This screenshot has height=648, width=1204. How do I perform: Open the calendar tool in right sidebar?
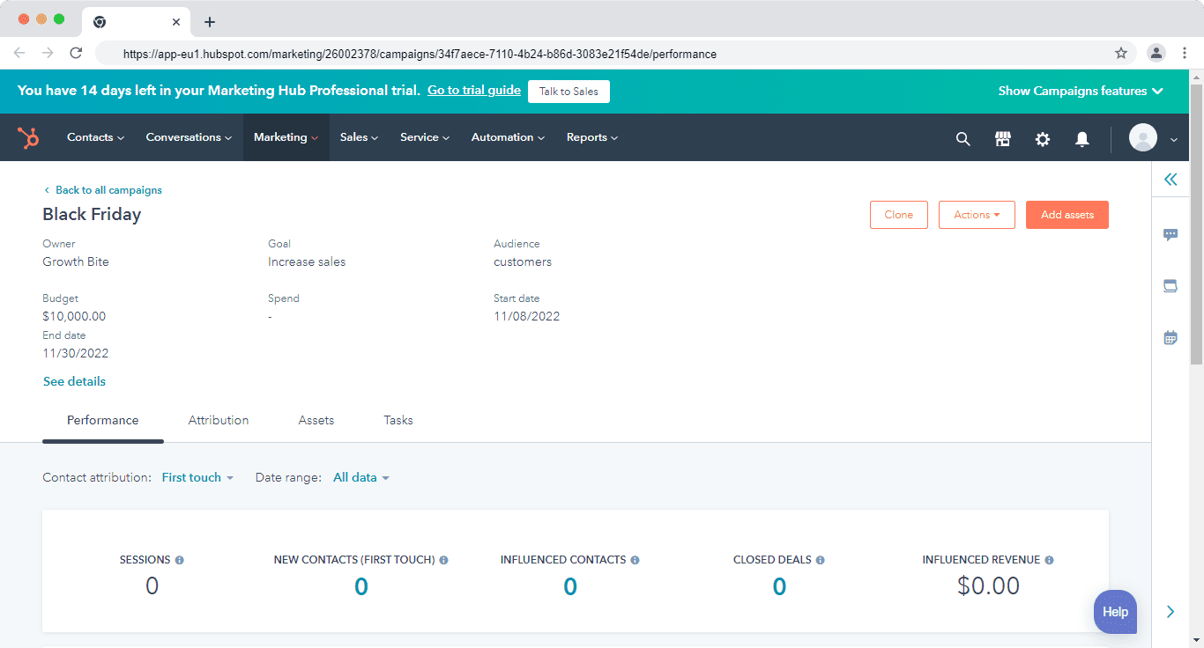pyautogui.click(x=1170, y=337)
